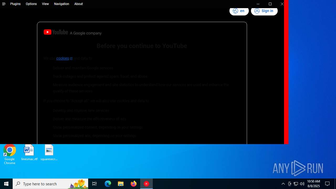Open the 'en' language selector
The image size is (336, 189).
point(239,11)
